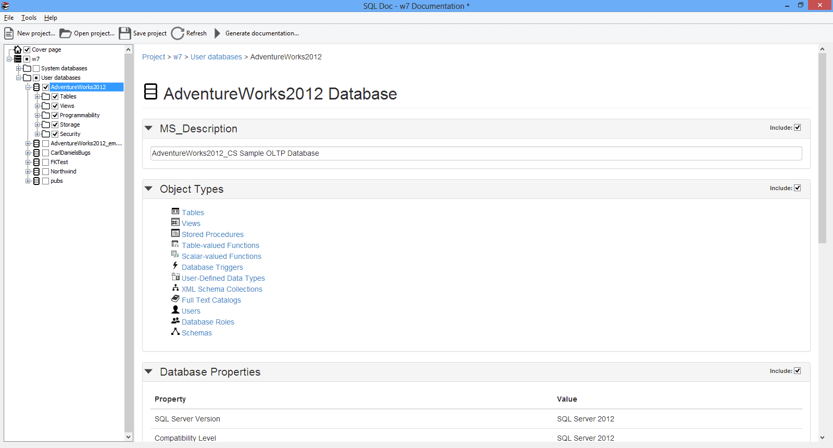Viewport: 833px width, 448px height.
Task: Open the XML Schema Collections link
Action: [x=222, y=289]
